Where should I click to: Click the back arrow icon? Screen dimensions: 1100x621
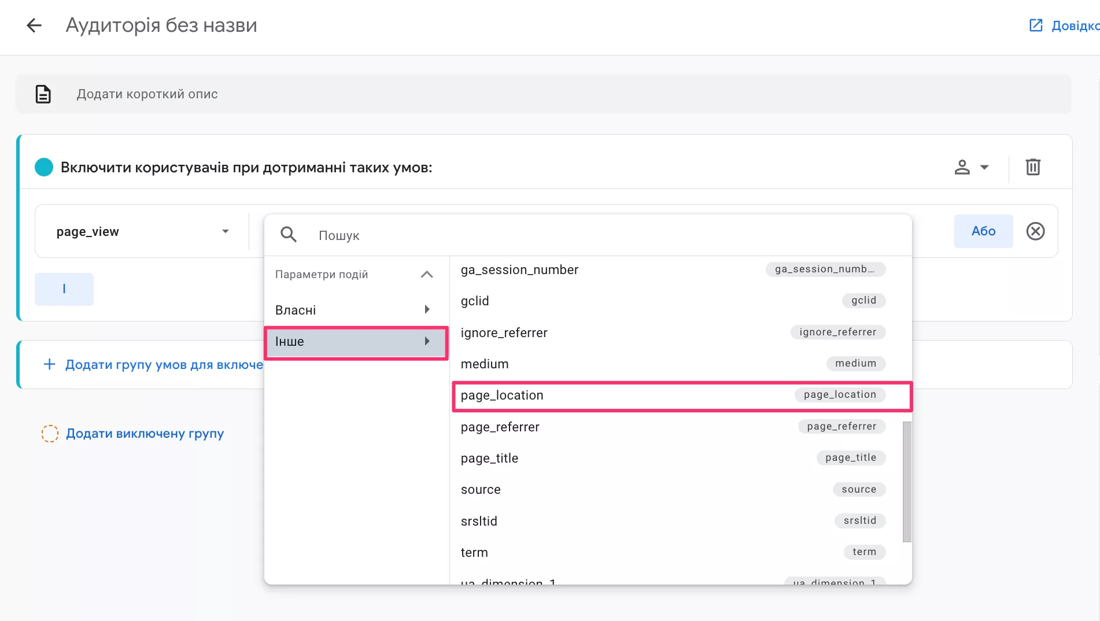[x=34, y=25]
